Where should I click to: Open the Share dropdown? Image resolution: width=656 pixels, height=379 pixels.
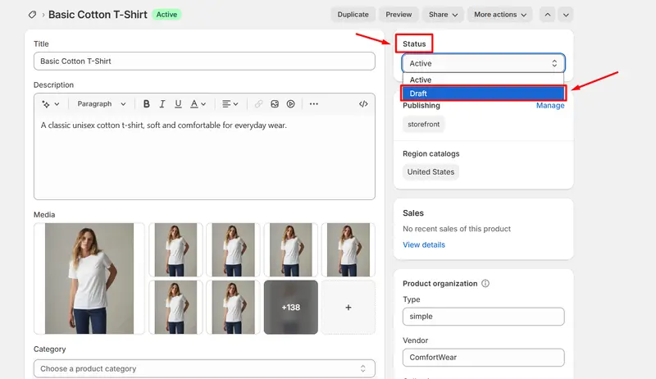[443, 15]
